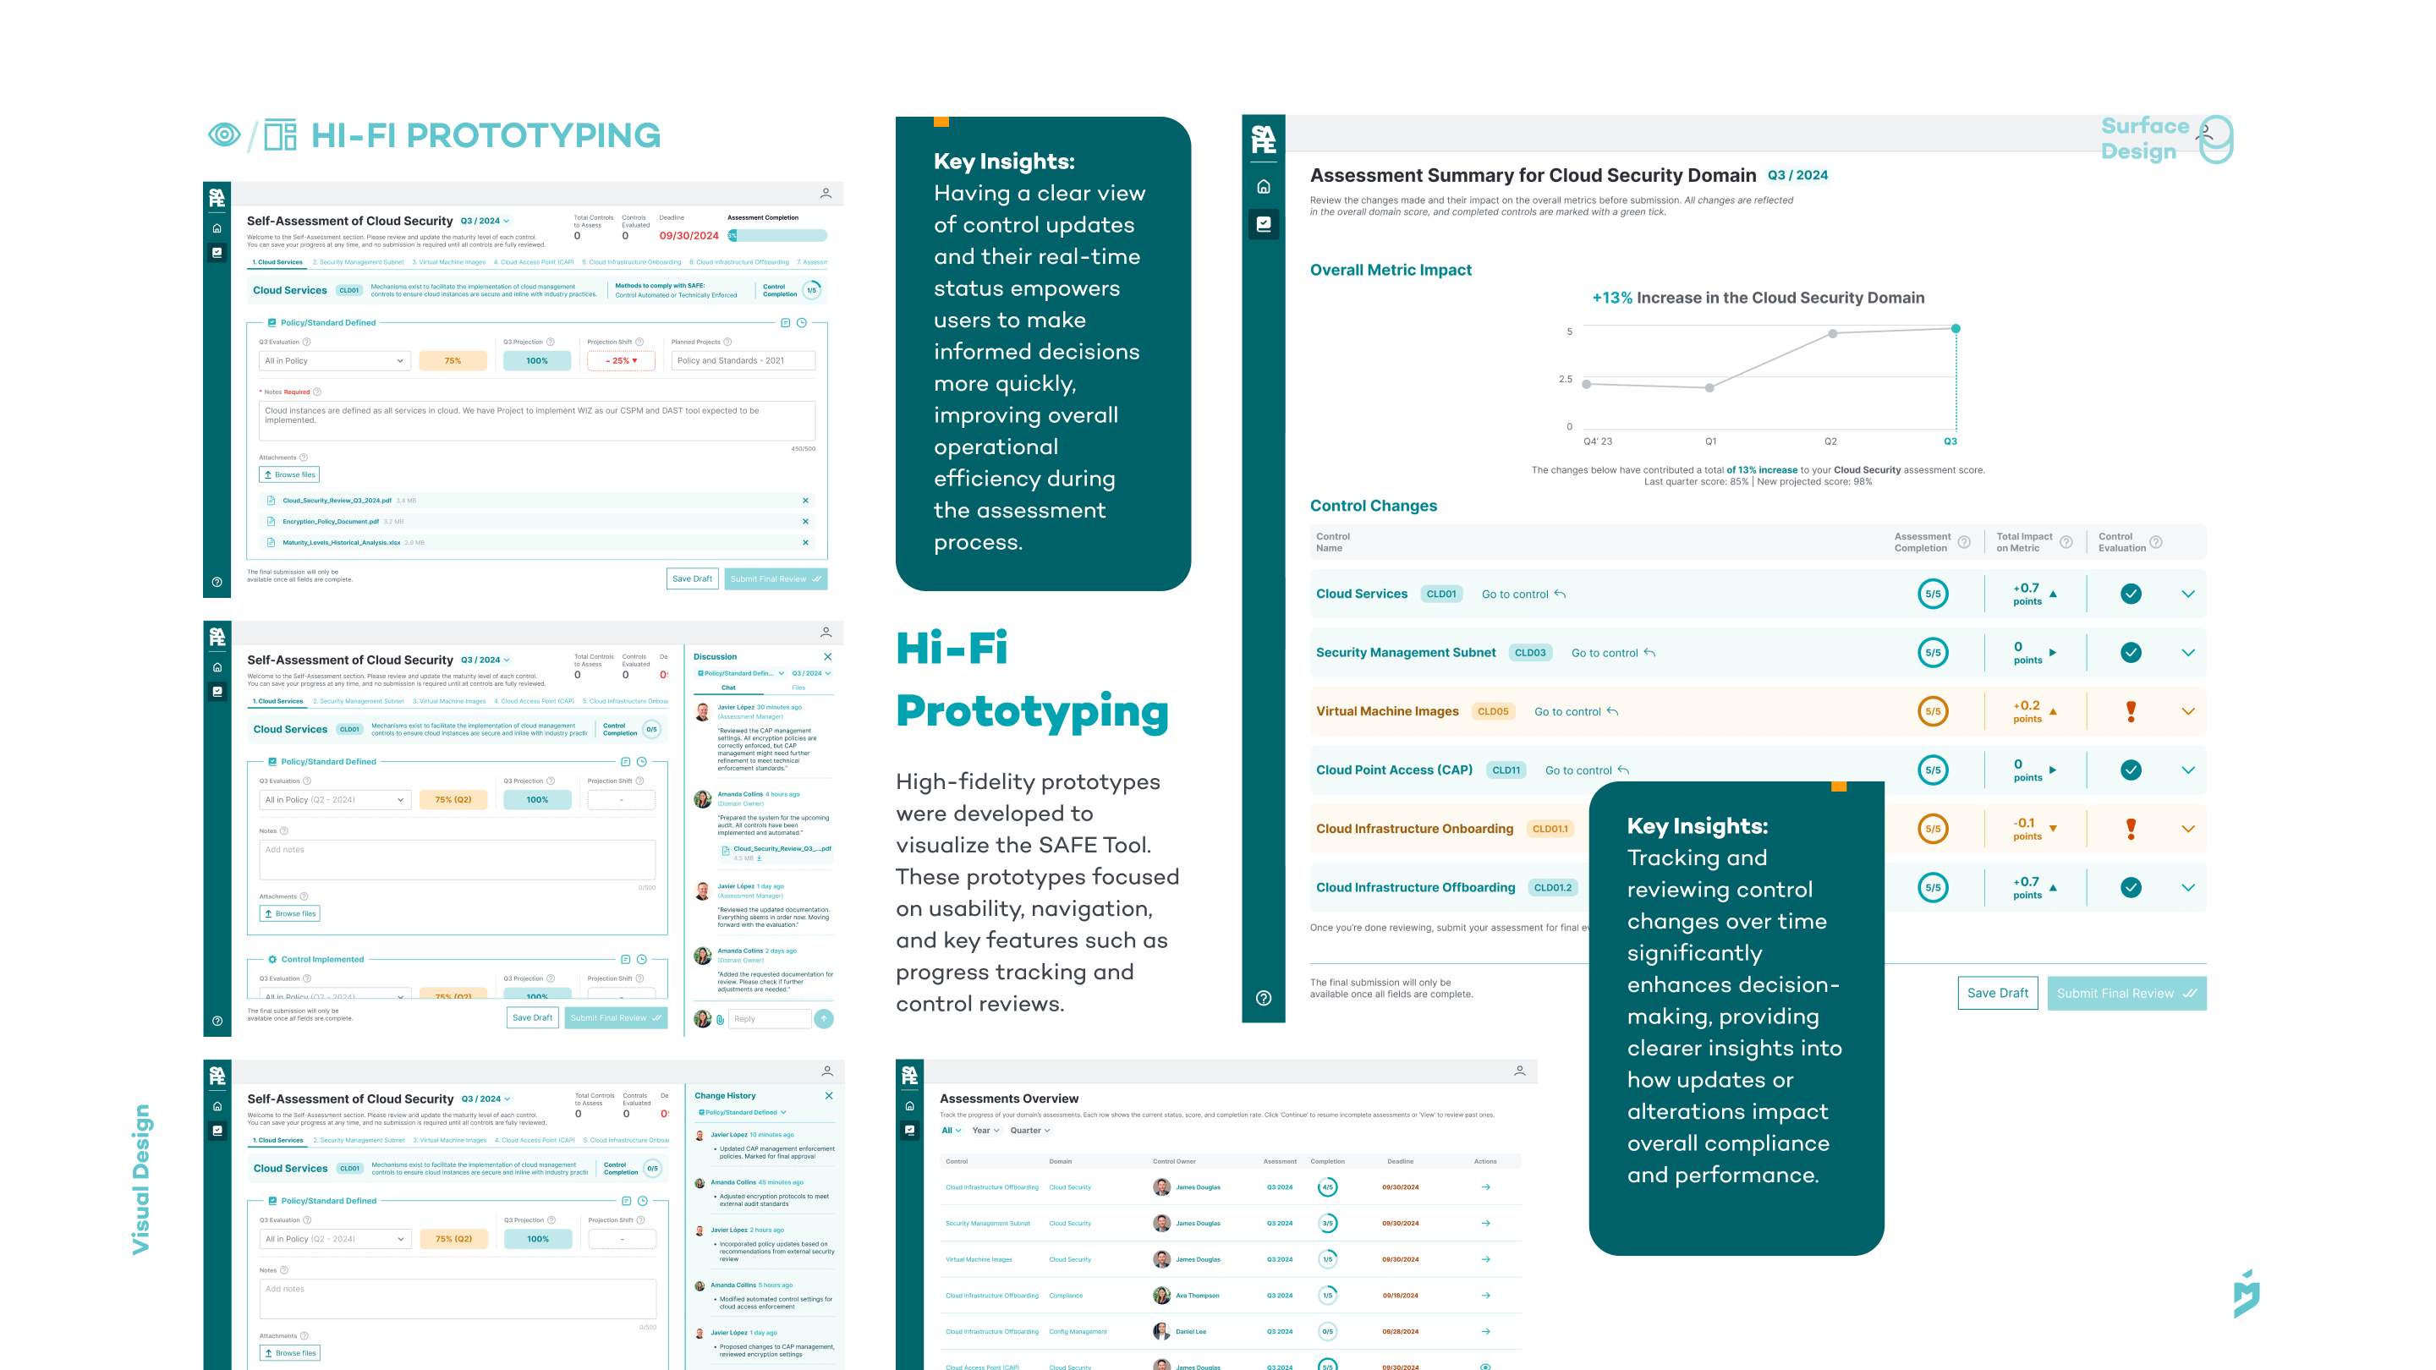
Task: Close the Discussion panel
Action: click(x=827, y=656)
